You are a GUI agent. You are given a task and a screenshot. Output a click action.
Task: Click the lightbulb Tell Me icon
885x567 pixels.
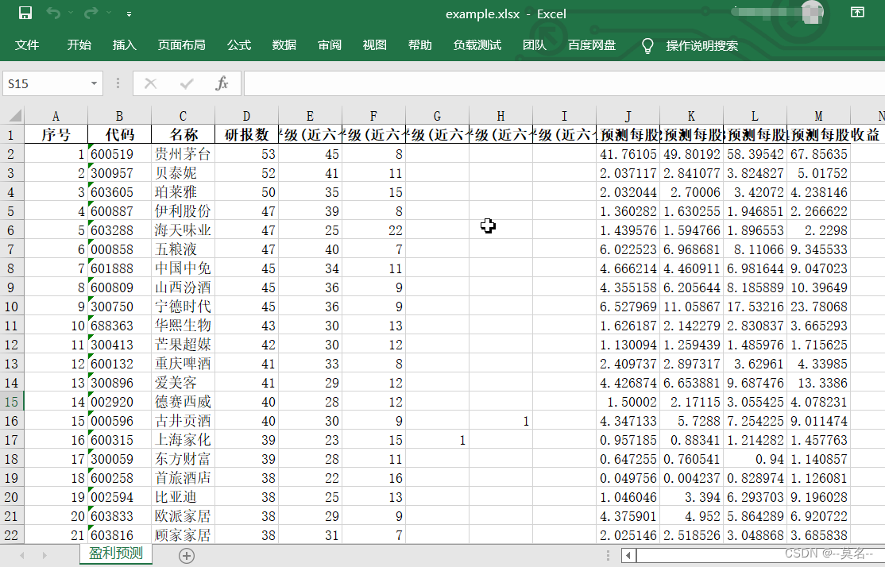647,46
